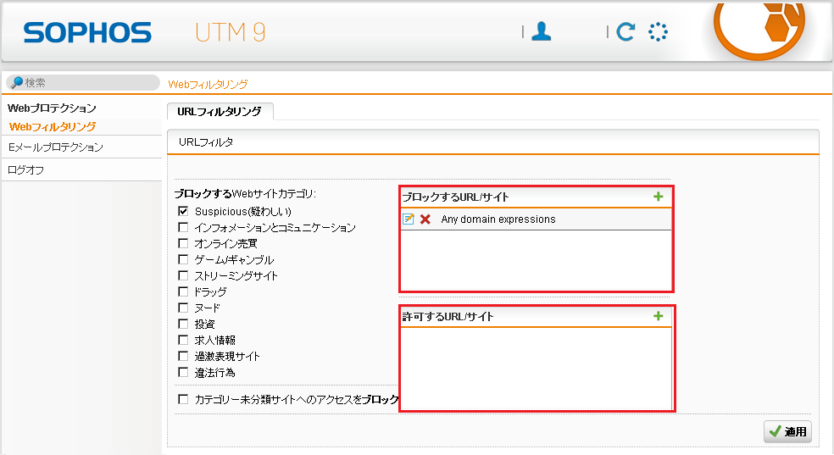
Task: Click ログオフ to log out
Action: pyautogui.click(x=26, y=170)
